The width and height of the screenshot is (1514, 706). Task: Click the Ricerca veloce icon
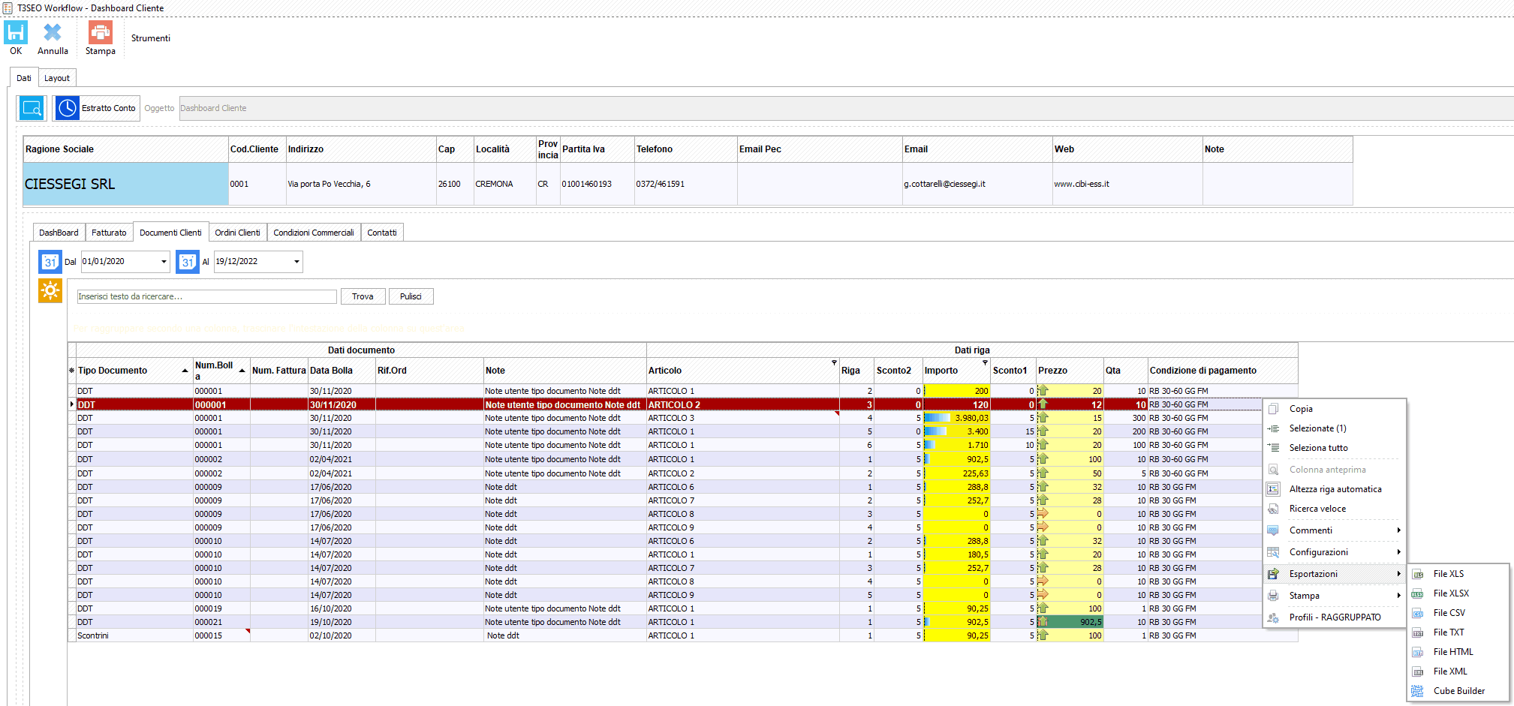tap(1273, 509)
